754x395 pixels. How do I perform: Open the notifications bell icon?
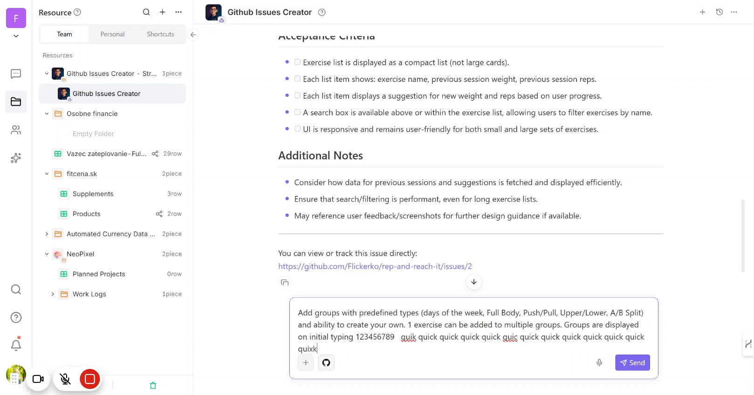pos(16,345)
